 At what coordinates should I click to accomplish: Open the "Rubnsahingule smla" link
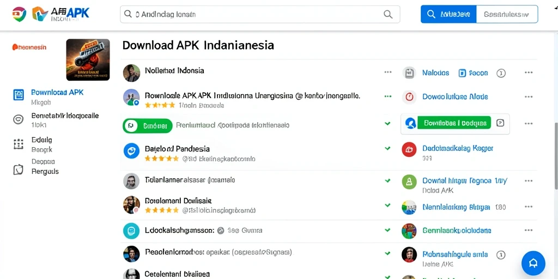tap(455, 254)
